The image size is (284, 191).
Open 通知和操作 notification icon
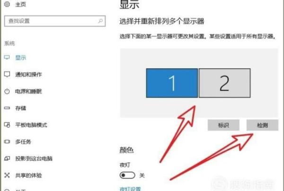(x=7, y=75)
